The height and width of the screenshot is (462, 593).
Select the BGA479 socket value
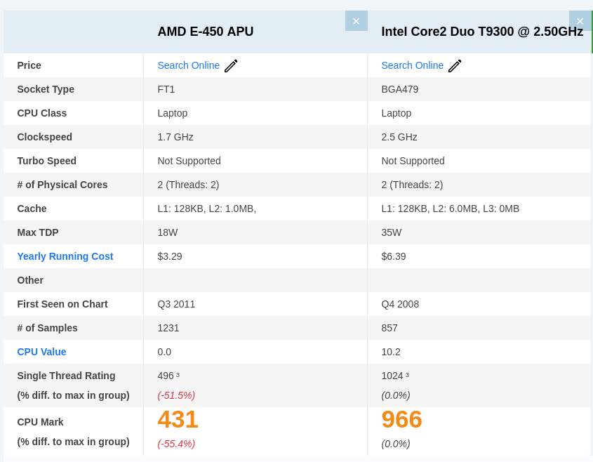click(x=400, y=89)
